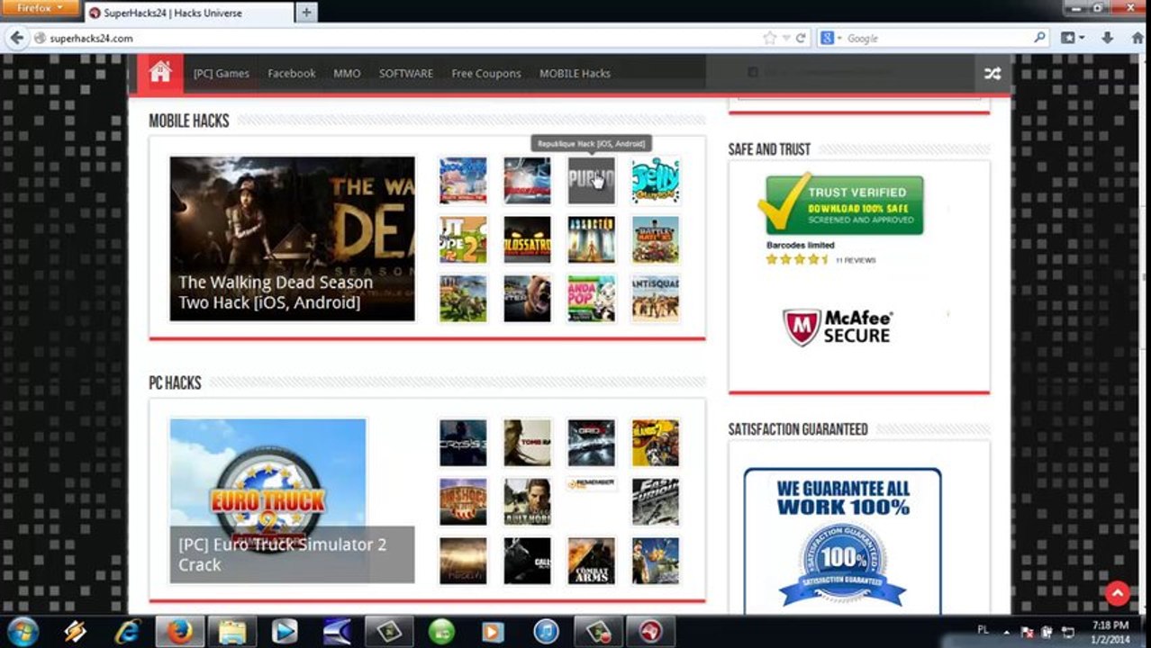Open the GRID 2 thumbnail
Image resolution: width=1151 pixels, height=648 pixels.
[x=591, y=442]
